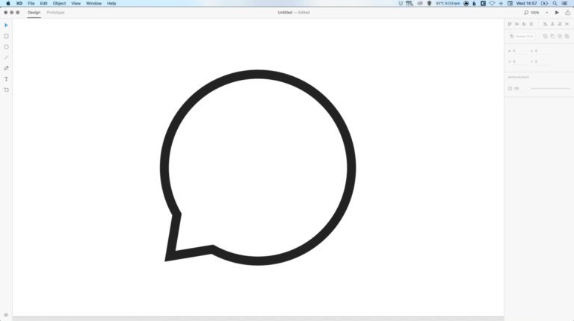Click the horizontal scrollbar below the canvas
Screen dimensions: 574x321
258,319
